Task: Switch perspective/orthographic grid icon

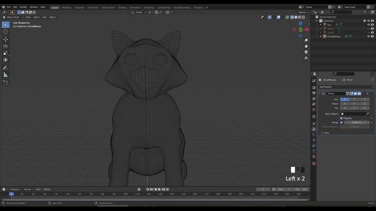Action: 306,58
